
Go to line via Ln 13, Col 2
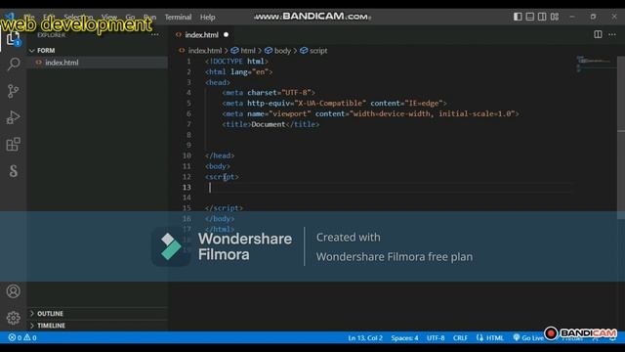click(x=365, y=337)
